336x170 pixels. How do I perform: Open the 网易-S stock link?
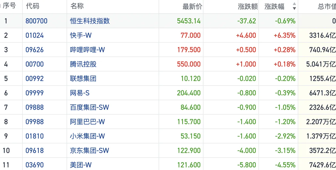(80, 93)
